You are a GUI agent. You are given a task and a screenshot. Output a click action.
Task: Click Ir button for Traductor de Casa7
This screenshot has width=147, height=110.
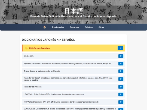121,79
